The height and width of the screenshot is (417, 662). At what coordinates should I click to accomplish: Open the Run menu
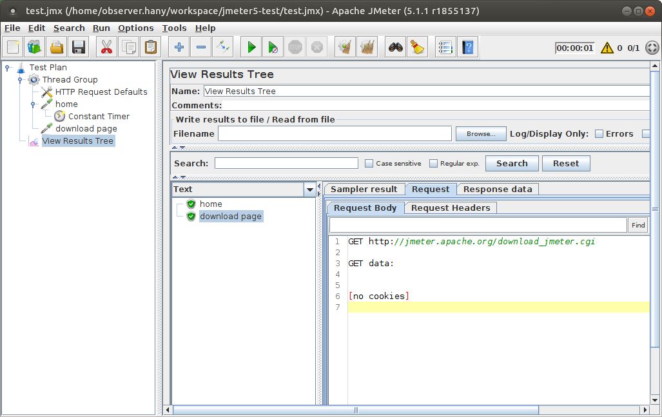pos(101,28)
